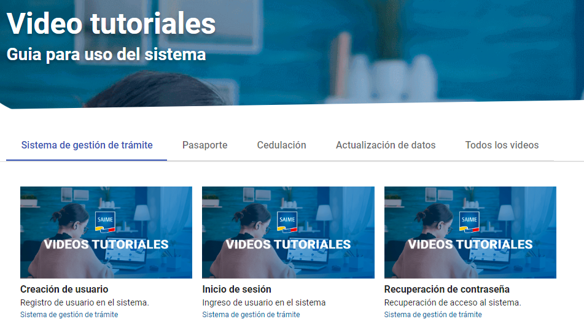Follow the category link under Inicio de sesión
This screenshot has width=584, height=327.
(x=251, y=315)
